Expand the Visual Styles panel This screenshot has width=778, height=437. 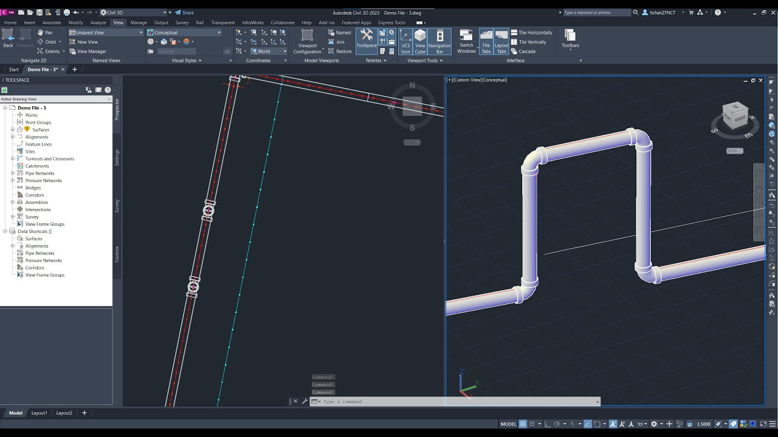point(187,61)
